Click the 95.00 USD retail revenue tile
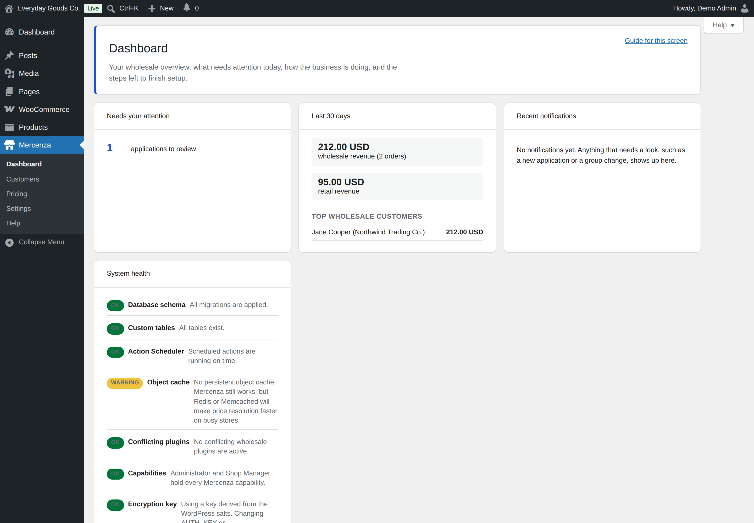The image size is (754, 523). coord(397,186)
